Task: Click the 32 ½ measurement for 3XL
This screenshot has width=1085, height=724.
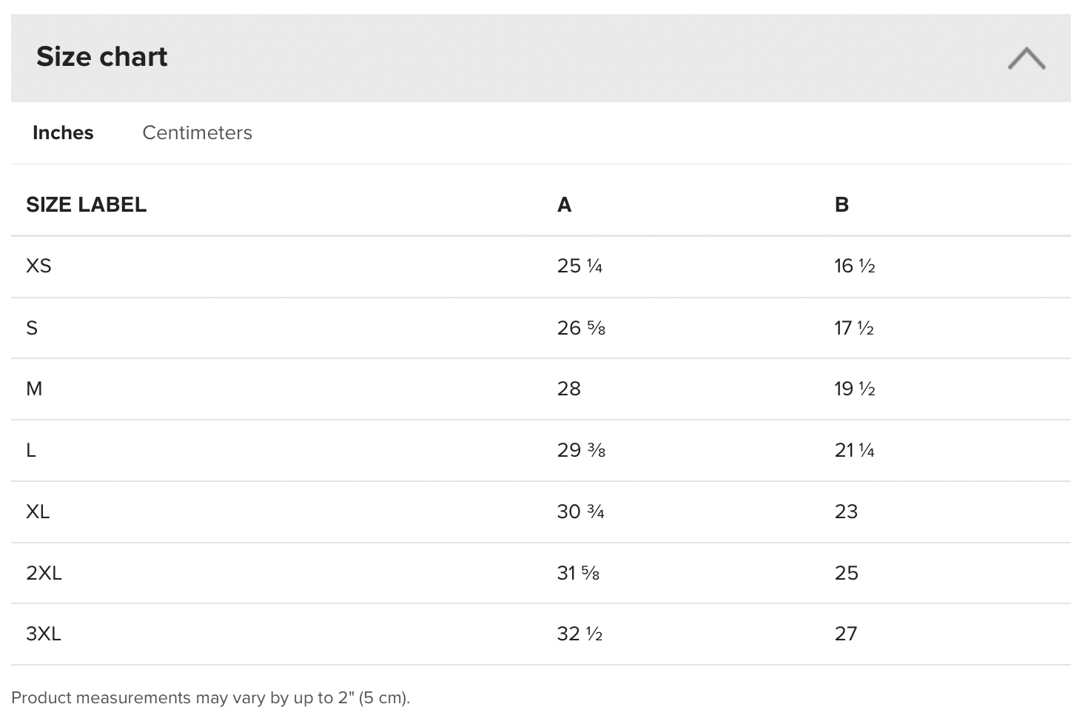Action: coord(580,634)
